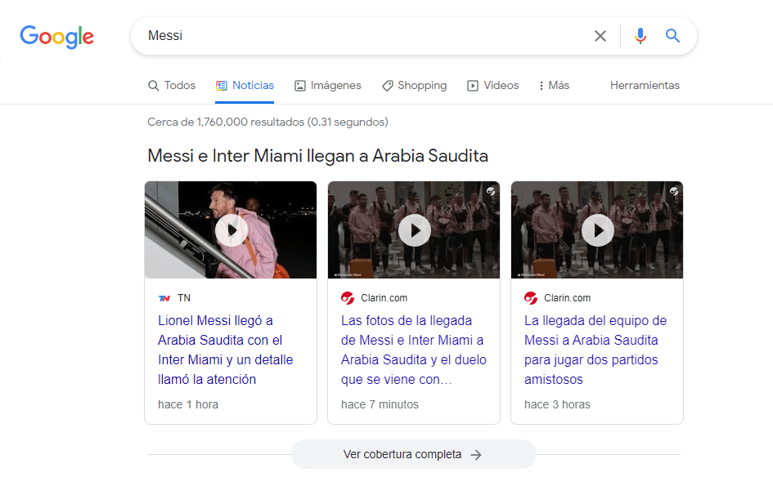This screenshot has width=773, height=486.
Task: Click the TN source logo
Action: coord(164,297)
